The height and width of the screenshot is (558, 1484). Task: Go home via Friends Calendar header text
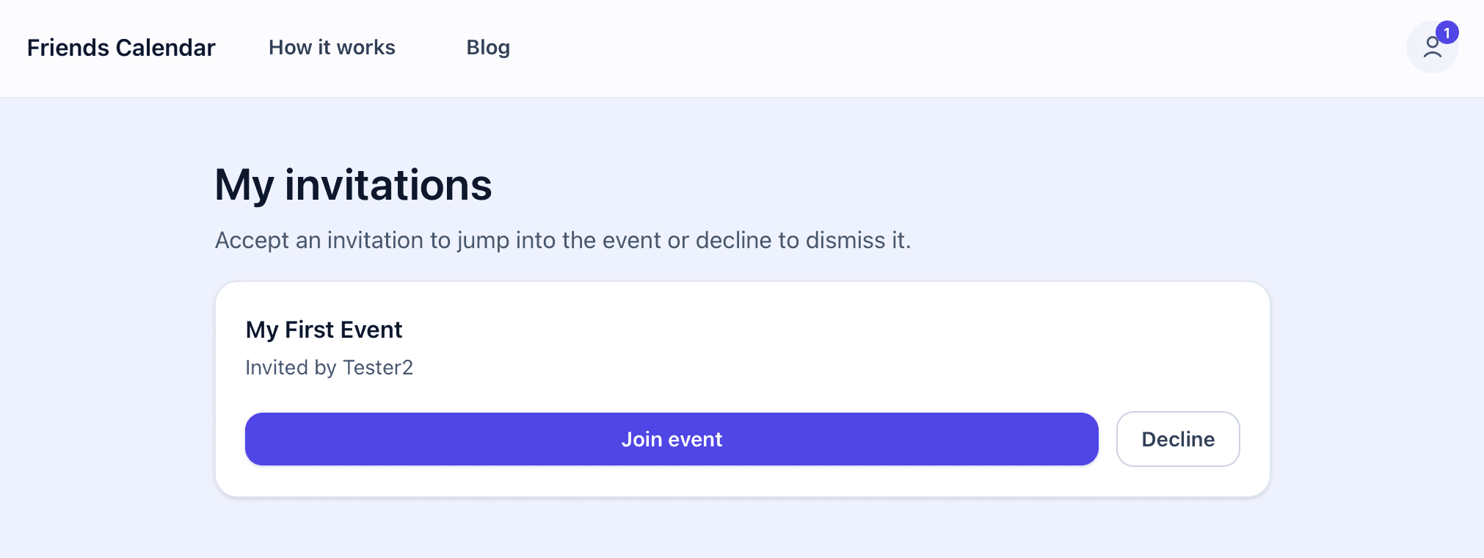[x=121, y=47]
